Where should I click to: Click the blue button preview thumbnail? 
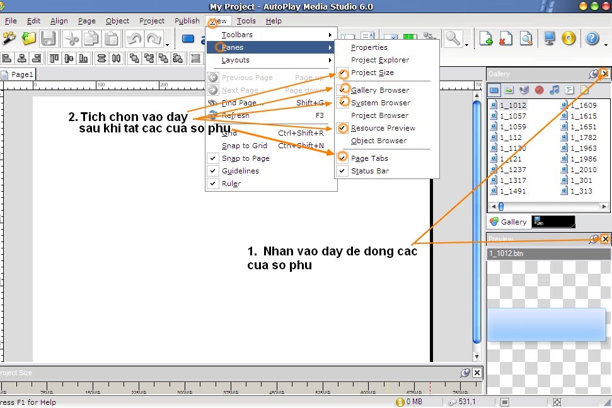(546, 325)
